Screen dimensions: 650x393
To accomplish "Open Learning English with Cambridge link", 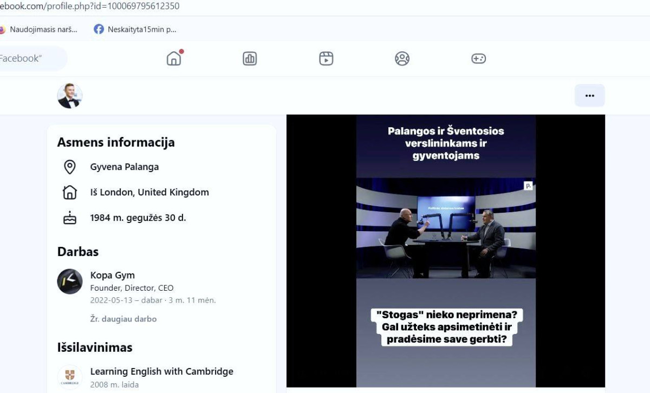I will 162,371.
